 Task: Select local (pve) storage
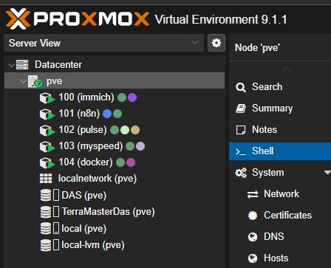click(84, 229)
